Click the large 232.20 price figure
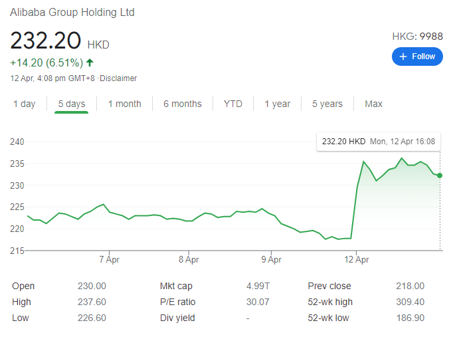The width and height of the screenshot is (453, 337). pos(45,40)
